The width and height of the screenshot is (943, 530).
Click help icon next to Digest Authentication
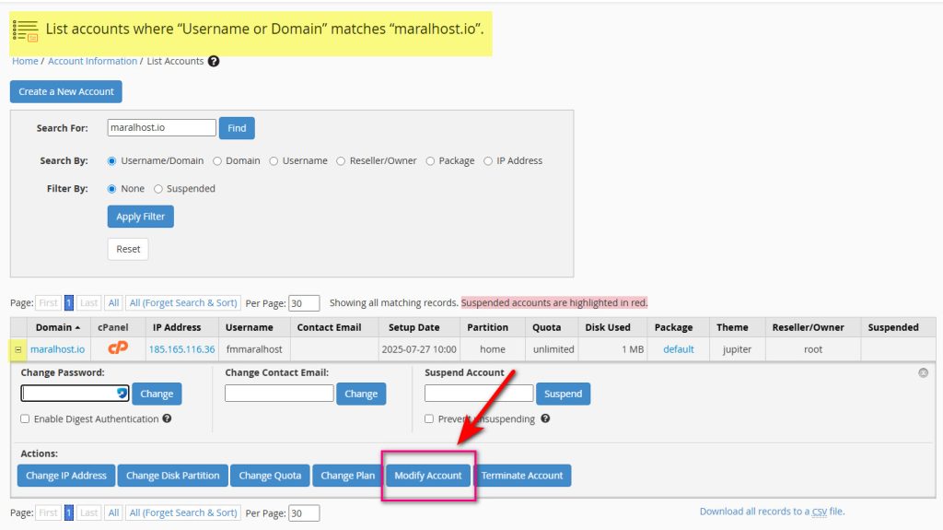point(167,418)
